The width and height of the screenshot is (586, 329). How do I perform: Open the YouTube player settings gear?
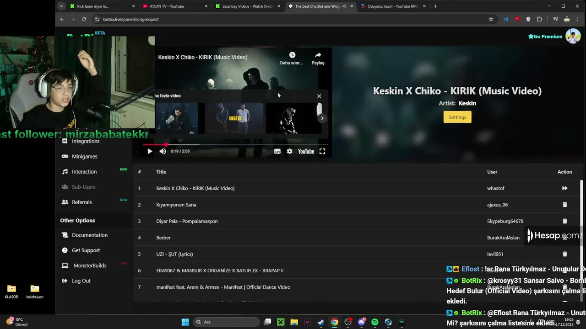click(289, 151)
